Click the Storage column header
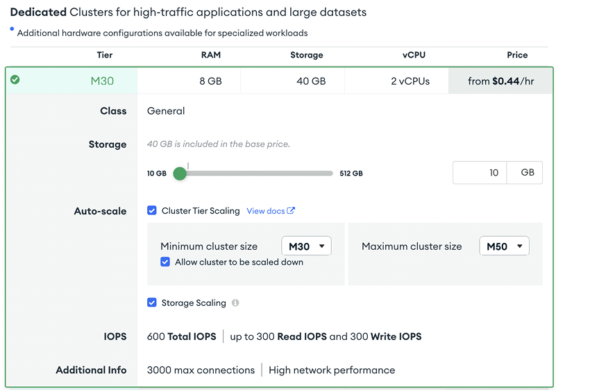 307,55
